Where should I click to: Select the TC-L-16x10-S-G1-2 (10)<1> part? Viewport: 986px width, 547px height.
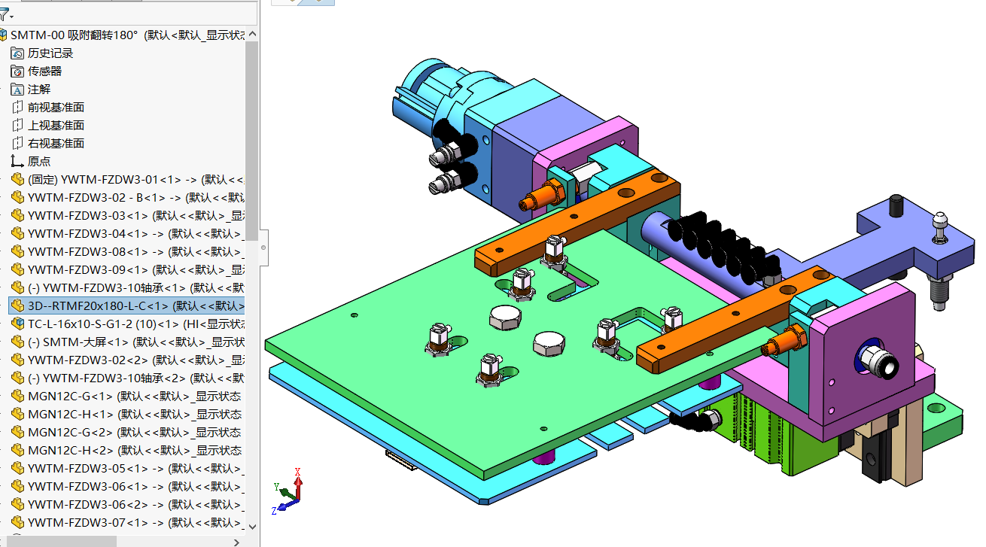click(128, 324)
